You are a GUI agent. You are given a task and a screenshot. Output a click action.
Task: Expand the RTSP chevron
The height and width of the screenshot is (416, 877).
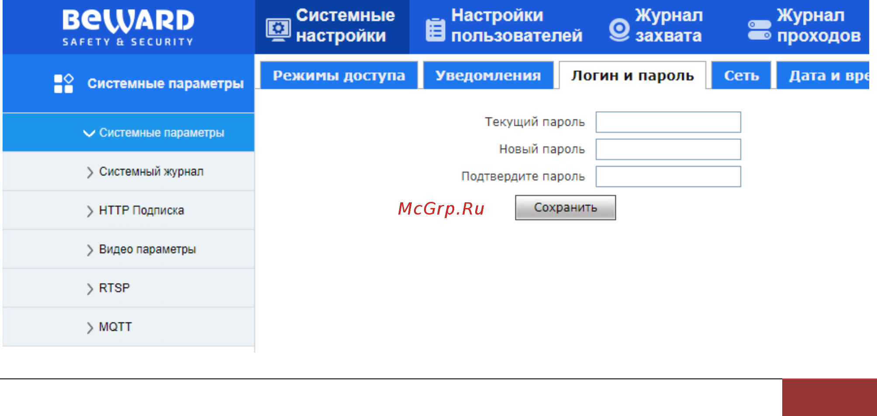(x=90, y=289)
